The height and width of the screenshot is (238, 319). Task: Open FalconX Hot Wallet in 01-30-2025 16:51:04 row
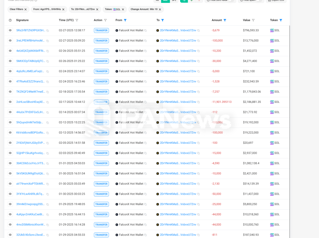click(131, 173)
